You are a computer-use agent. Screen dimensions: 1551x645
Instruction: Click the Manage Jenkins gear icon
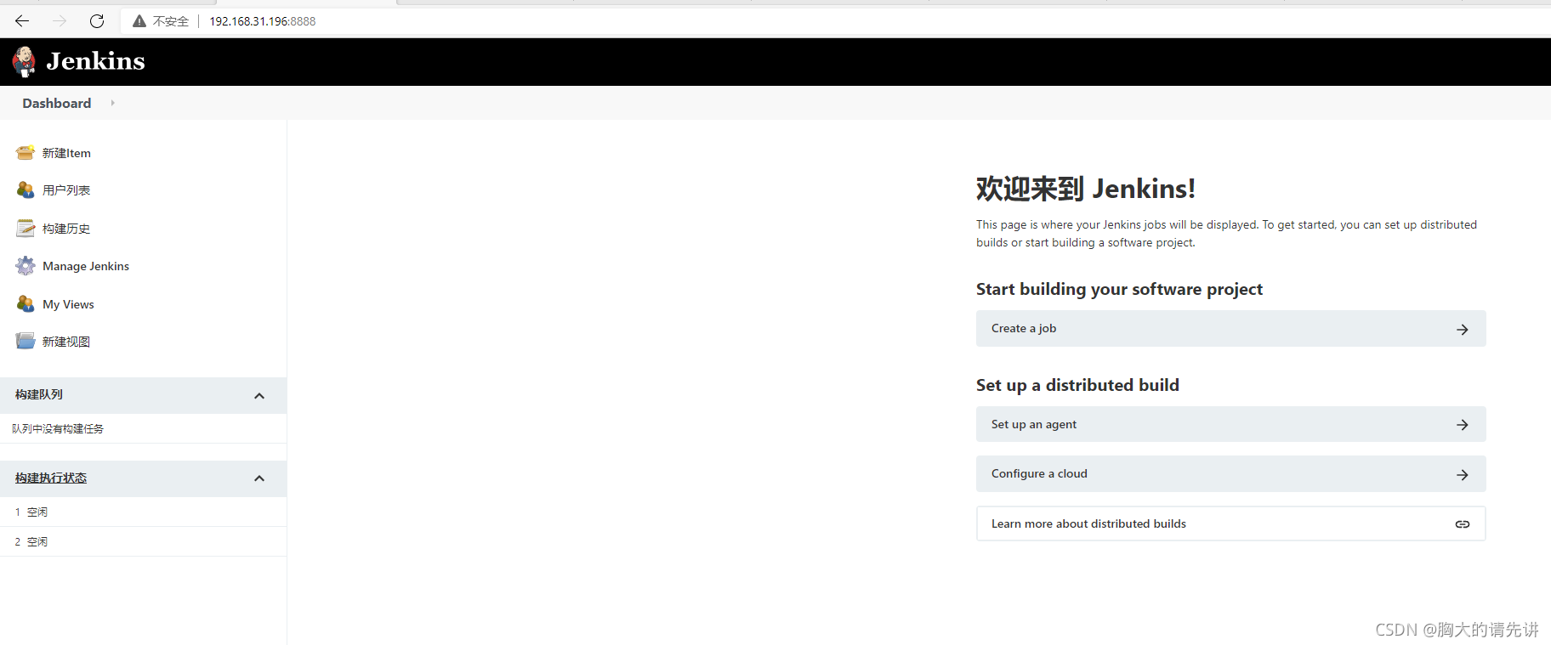(26, 266)
